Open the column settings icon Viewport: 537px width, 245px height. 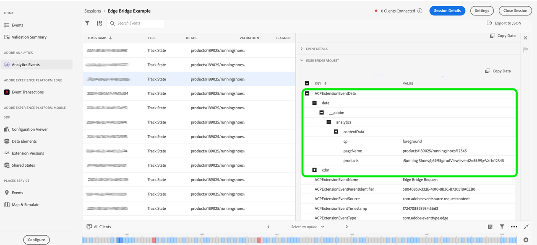99,23
